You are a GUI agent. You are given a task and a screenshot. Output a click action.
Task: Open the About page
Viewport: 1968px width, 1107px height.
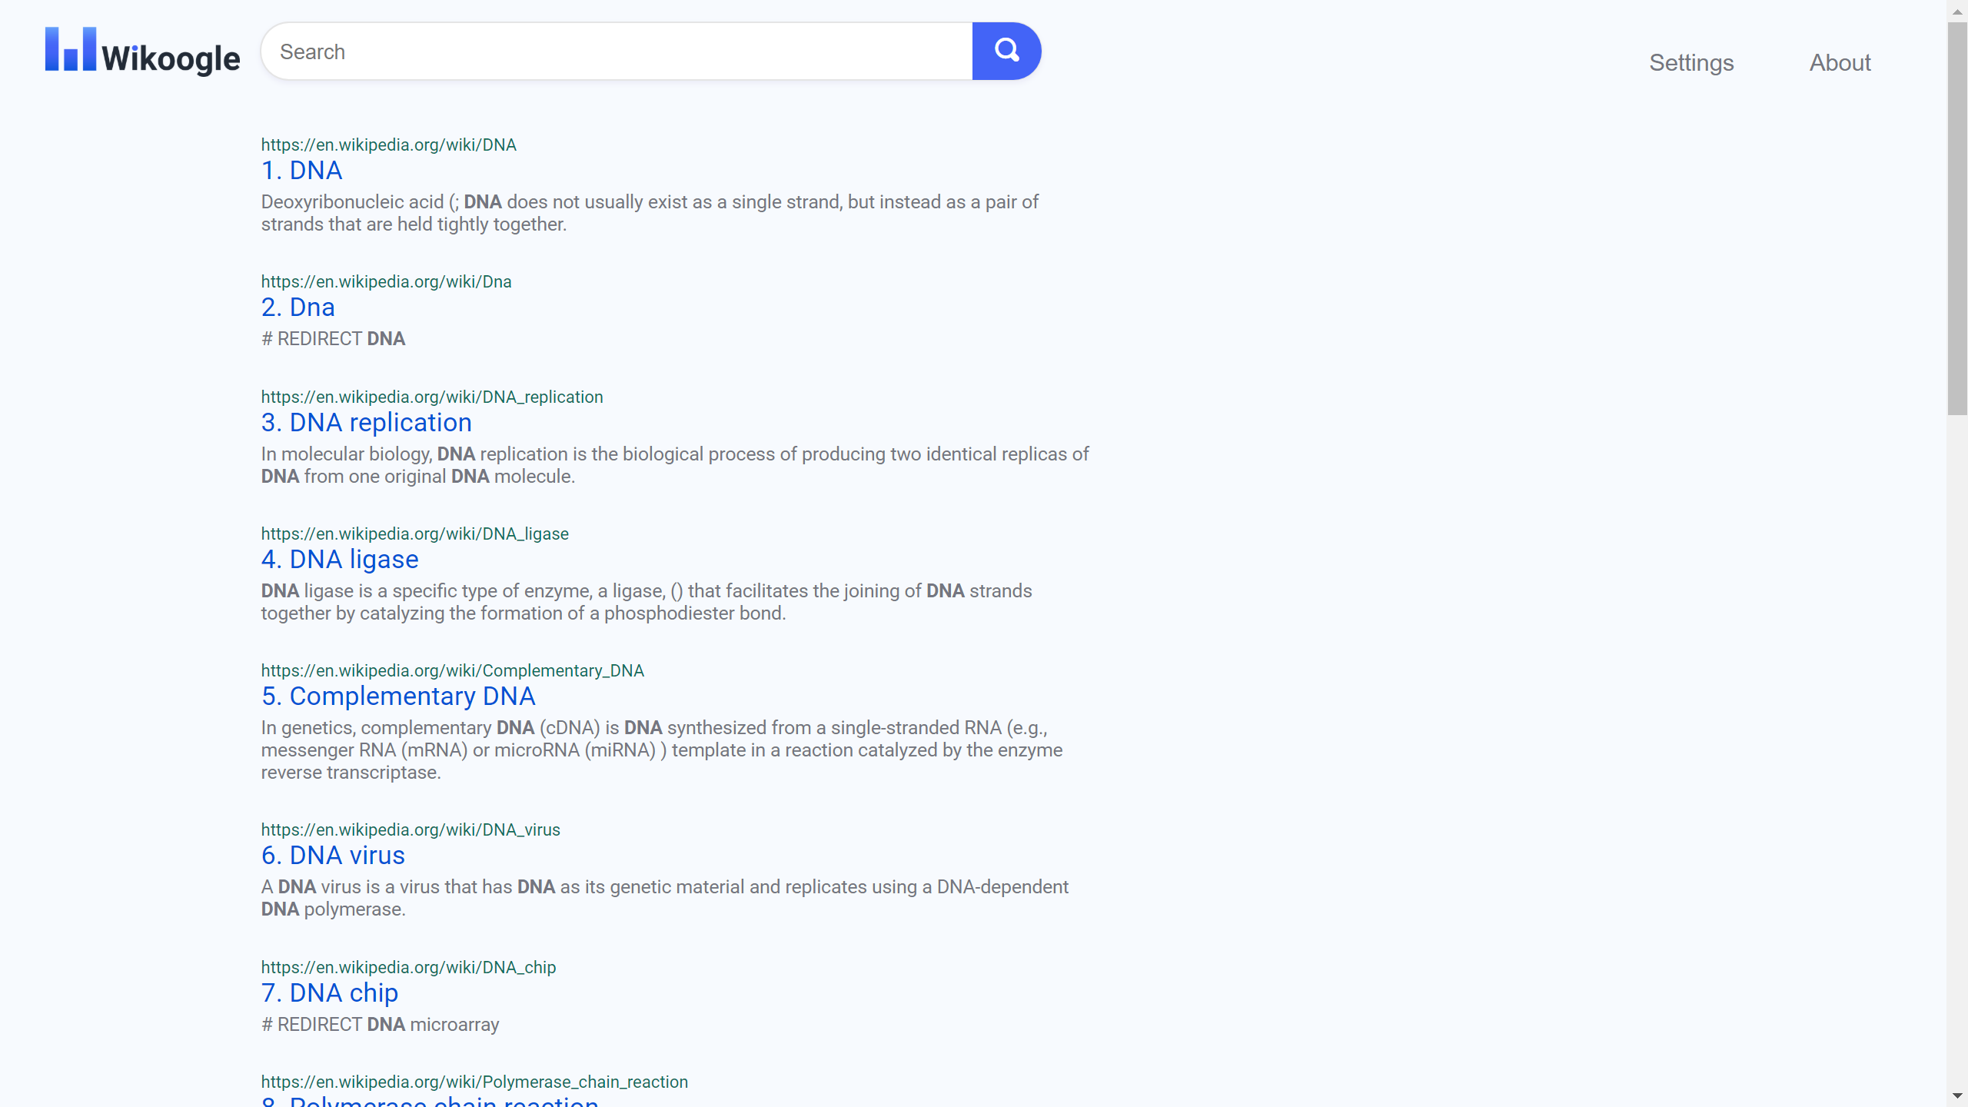point(1840,62)
